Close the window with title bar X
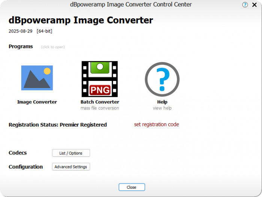This screenshot has height=197, width=262. 255,5
